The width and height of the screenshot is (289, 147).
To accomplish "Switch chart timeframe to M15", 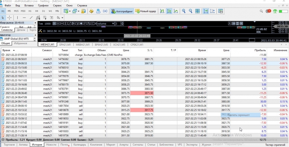I will [17, 12].
